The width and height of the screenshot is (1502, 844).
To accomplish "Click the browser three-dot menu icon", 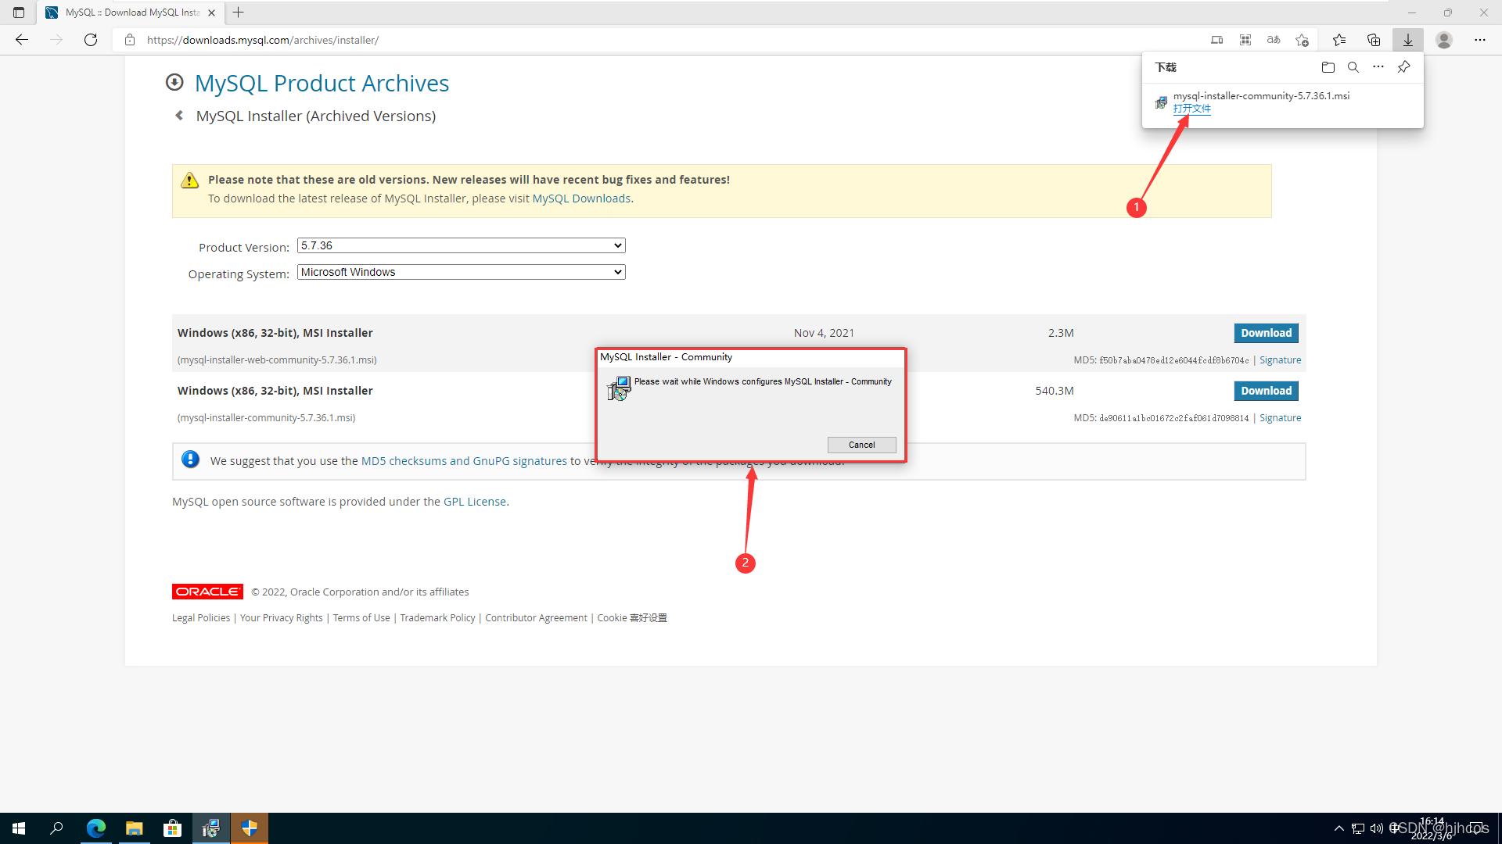I will [1480, 39].
